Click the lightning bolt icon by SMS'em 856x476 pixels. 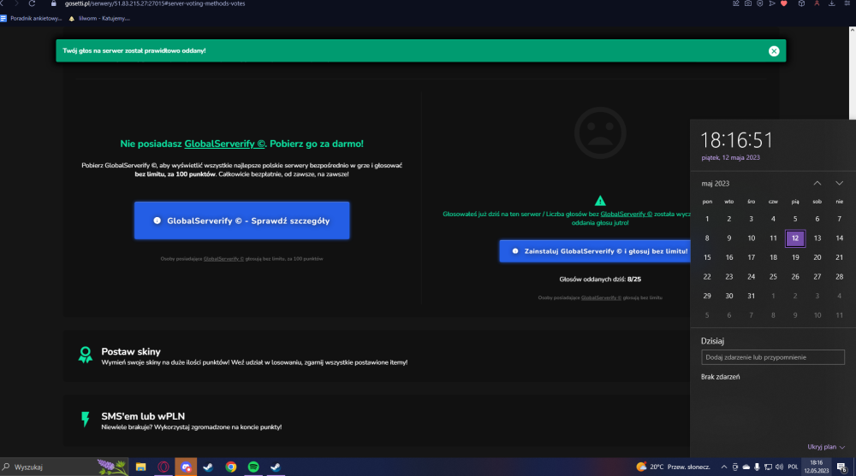85,420
